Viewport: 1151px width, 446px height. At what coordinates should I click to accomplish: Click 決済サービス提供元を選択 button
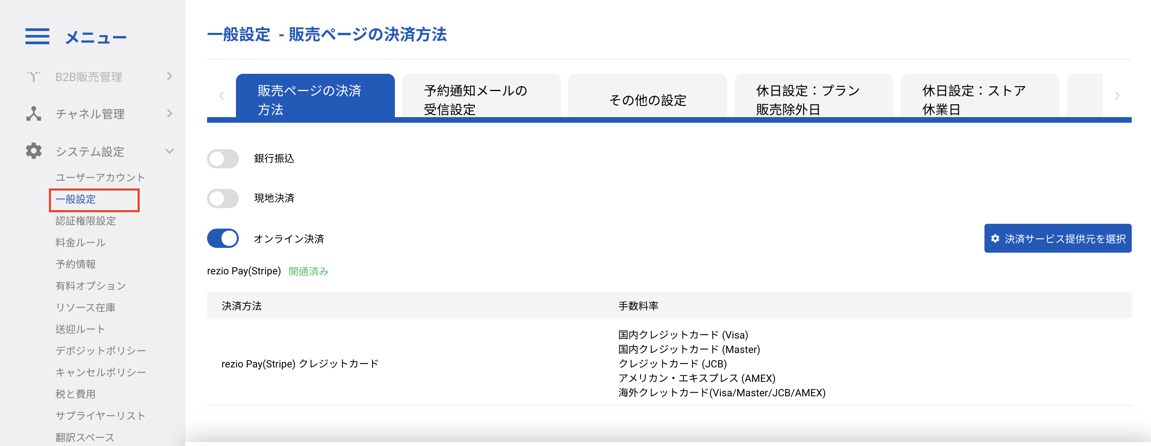(1057, 238)
